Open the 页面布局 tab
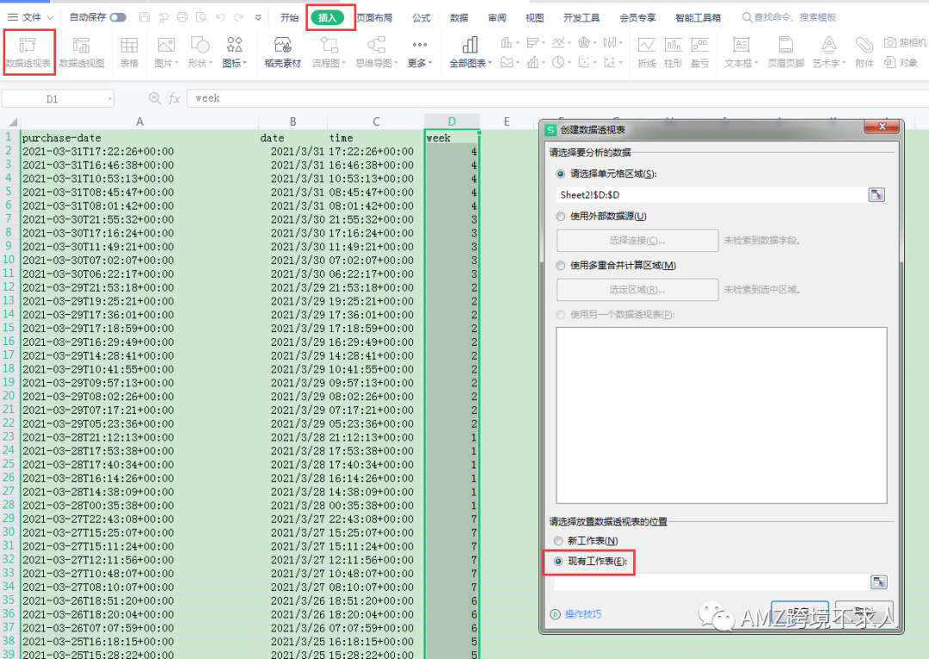 (x=374, y=17)
